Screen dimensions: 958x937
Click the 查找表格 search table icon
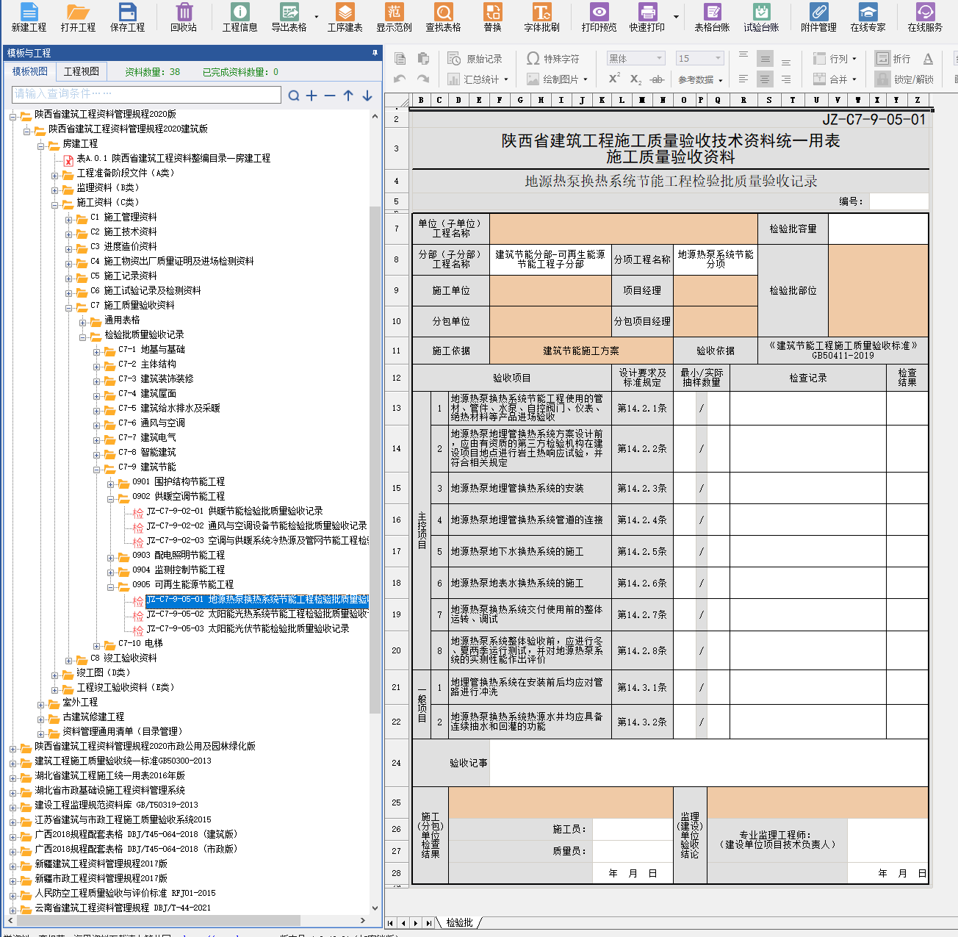coord(443,18)
